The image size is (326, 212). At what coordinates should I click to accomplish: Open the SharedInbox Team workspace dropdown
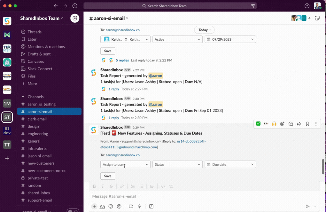pos(42,18)
